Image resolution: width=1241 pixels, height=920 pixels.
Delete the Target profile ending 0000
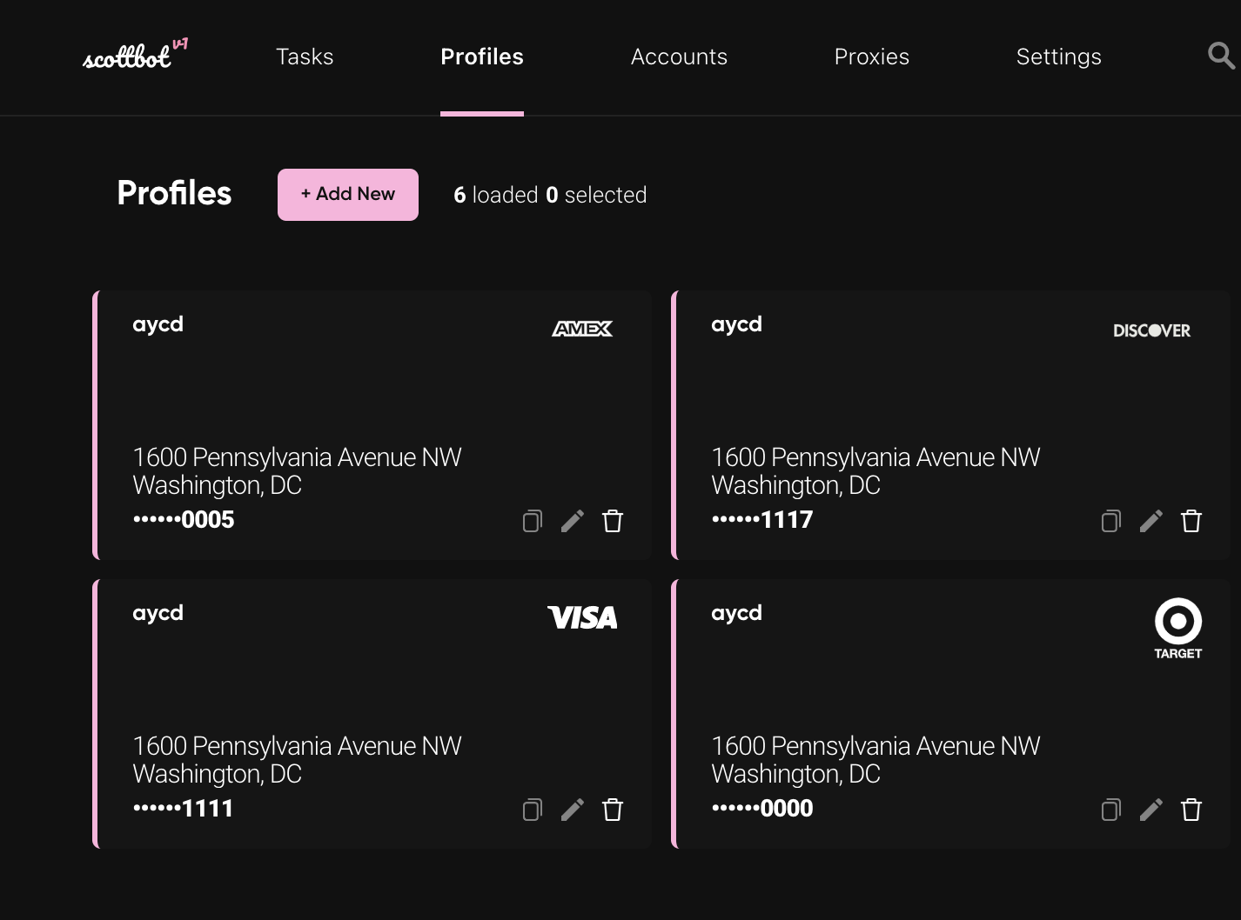pos(1191,809)
